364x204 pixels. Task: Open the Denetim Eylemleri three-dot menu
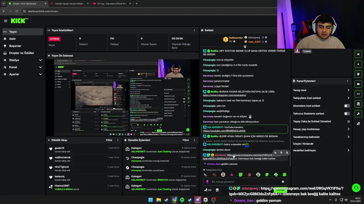tap(195, 140)
